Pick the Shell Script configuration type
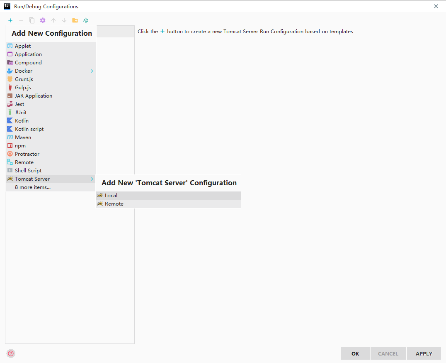Viewport: 446px width, 363px height. (51, 171)
